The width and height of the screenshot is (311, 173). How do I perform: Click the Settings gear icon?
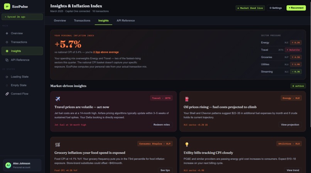pos(270,8)
